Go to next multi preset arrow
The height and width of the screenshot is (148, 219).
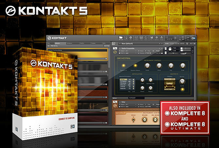tap(162, 44)
